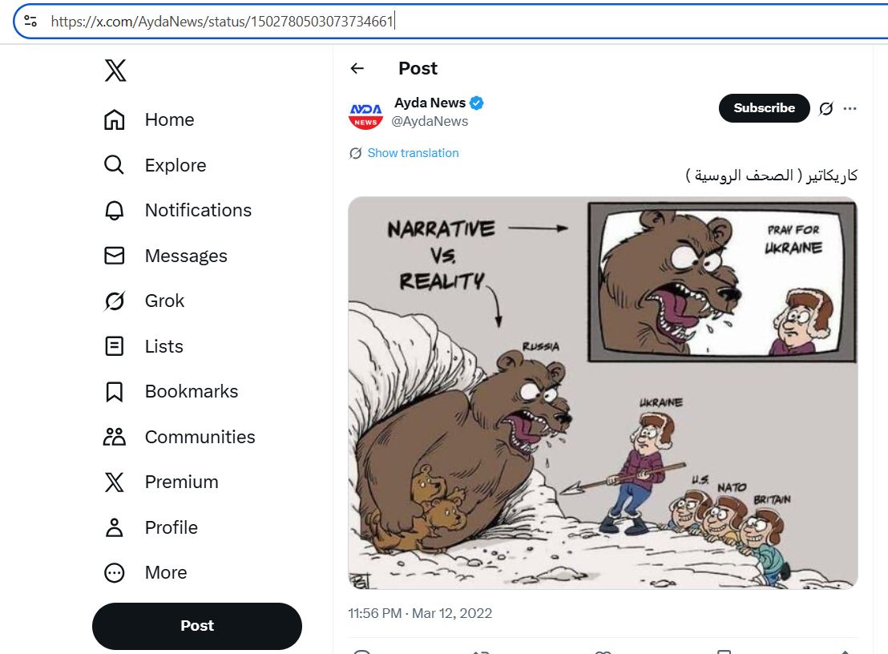Click the Messages envelope icon
This screenshot has height=654, width=888.
coord(115,256)
